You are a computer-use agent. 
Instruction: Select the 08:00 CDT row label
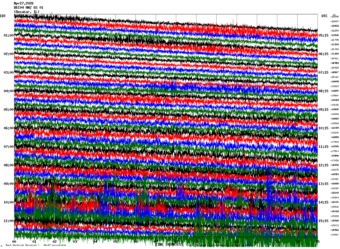(x=9, y=165)
